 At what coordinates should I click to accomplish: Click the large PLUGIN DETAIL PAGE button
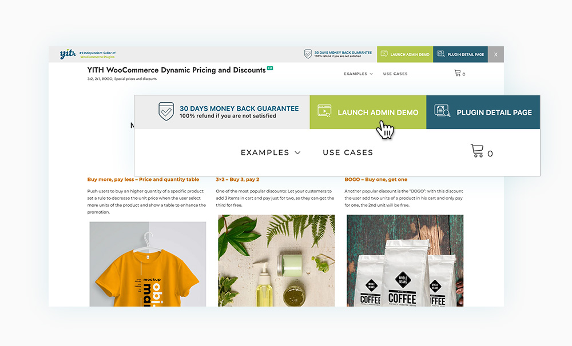(483, 112)
